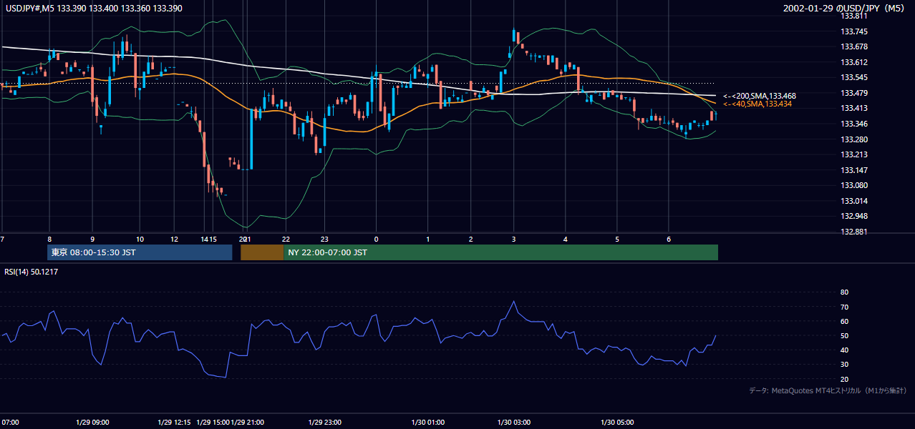Click the データ: MetaQuotes MT4ヒストリカル credit text
Screen dimensions: 915x429
828,390
